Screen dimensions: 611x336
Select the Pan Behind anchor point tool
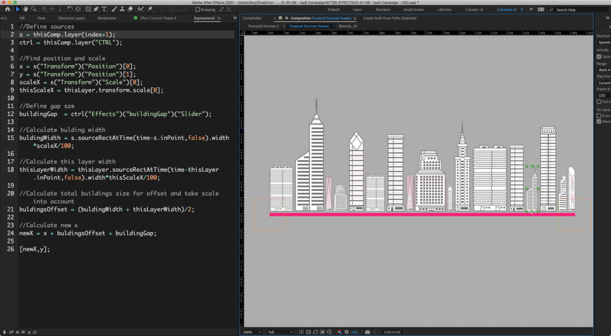(x=78, y=9)
